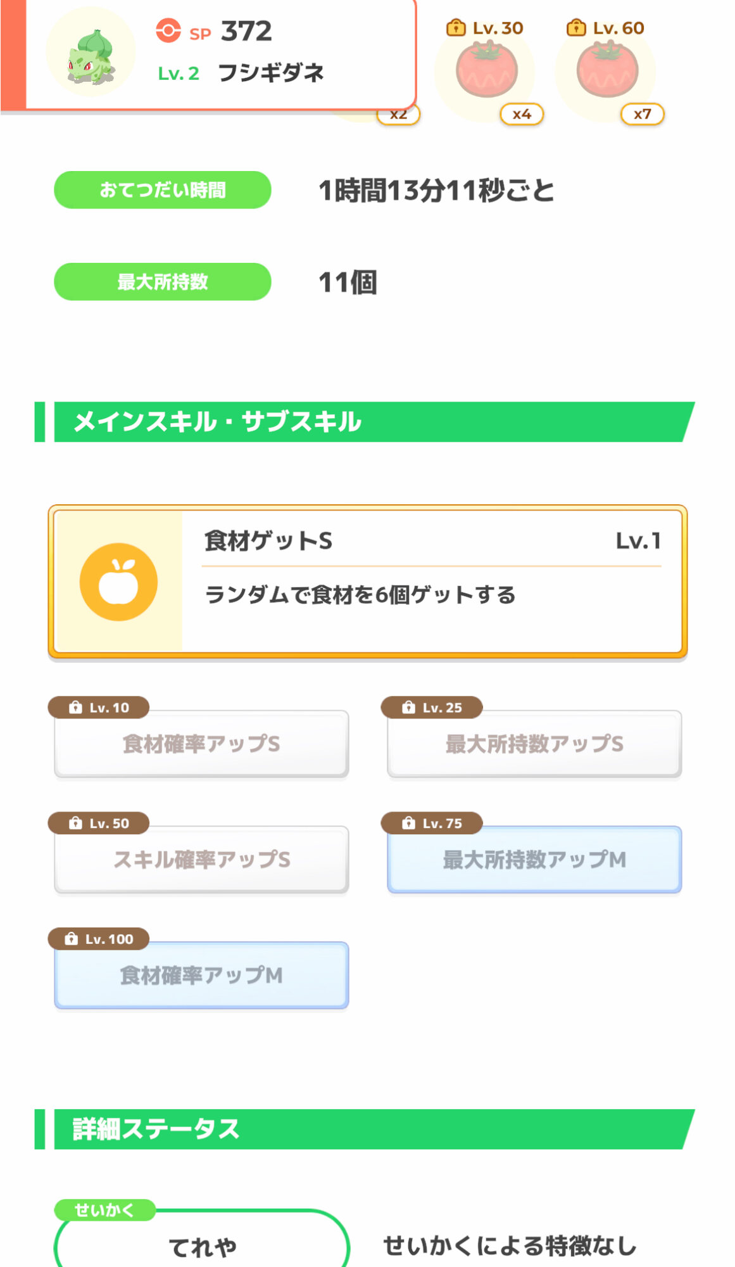Tap the Lv. 10 lock badge
Screen dimensions: 735x1267
point(99,708)
